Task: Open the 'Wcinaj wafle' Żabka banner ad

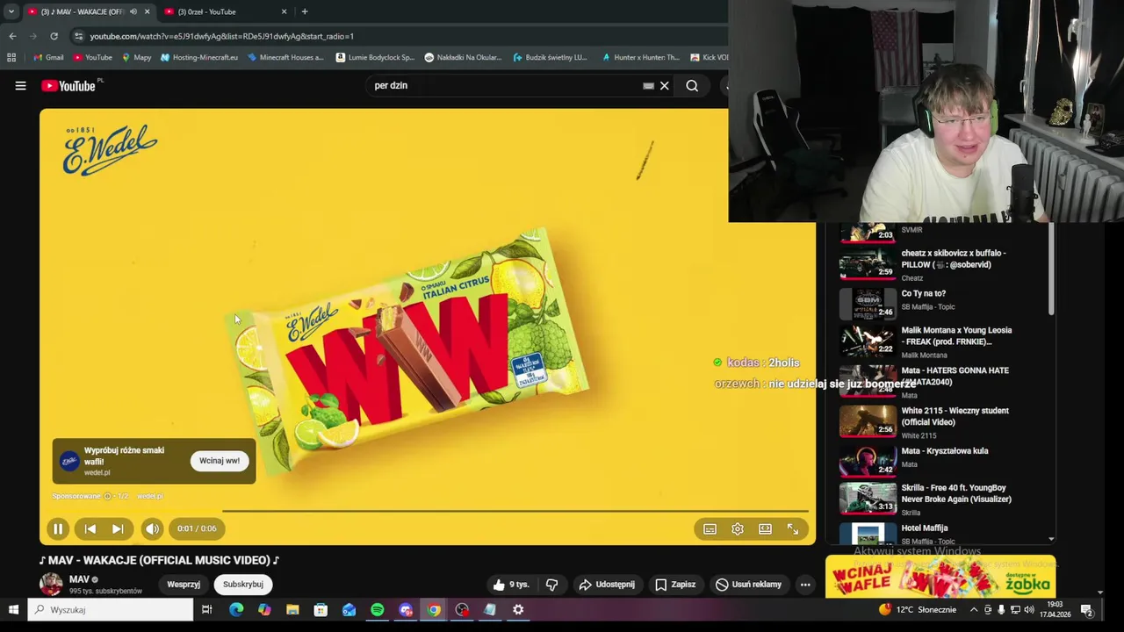Action: point(940,577)
